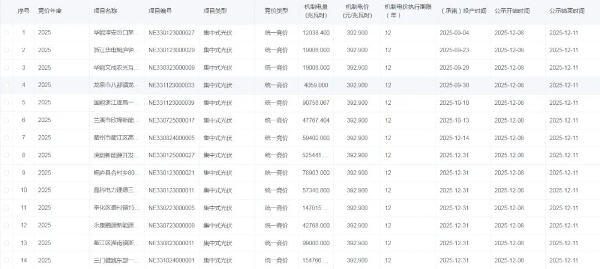600x269 pixels.
Task: Click the truncated 机制电量 value 525441
Action: (x=316, y=155)
